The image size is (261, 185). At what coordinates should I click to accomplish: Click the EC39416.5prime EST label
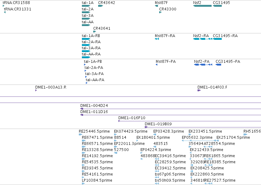[170, 156]
